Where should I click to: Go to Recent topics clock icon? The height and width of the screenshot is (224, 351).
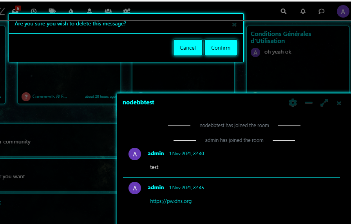[34, 11]
